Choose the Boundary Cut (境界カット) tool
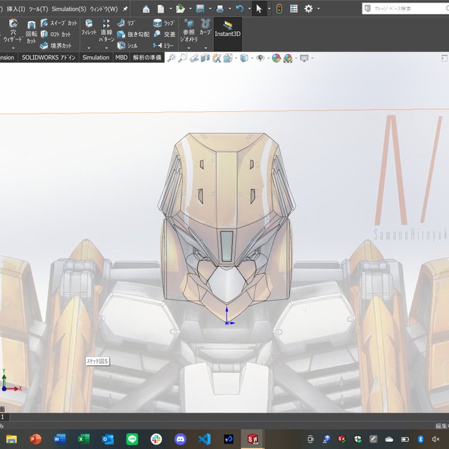This screenshot has height=449, width=449. [56, 46]
